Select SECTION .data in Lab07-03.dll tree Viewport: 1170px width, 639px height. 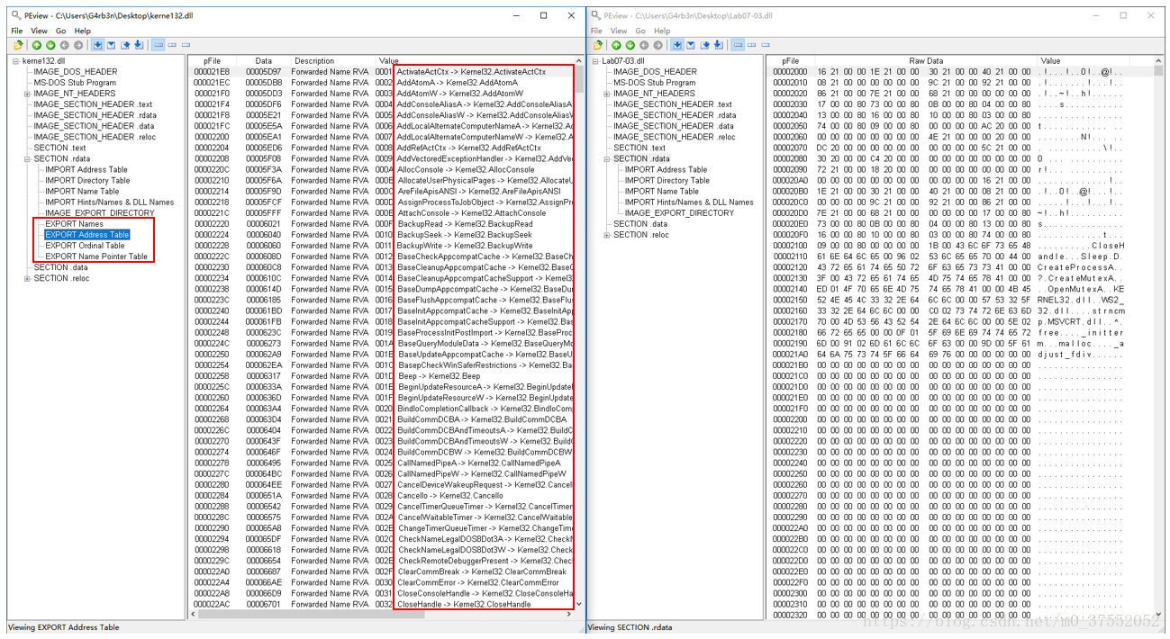click(640, 224)
